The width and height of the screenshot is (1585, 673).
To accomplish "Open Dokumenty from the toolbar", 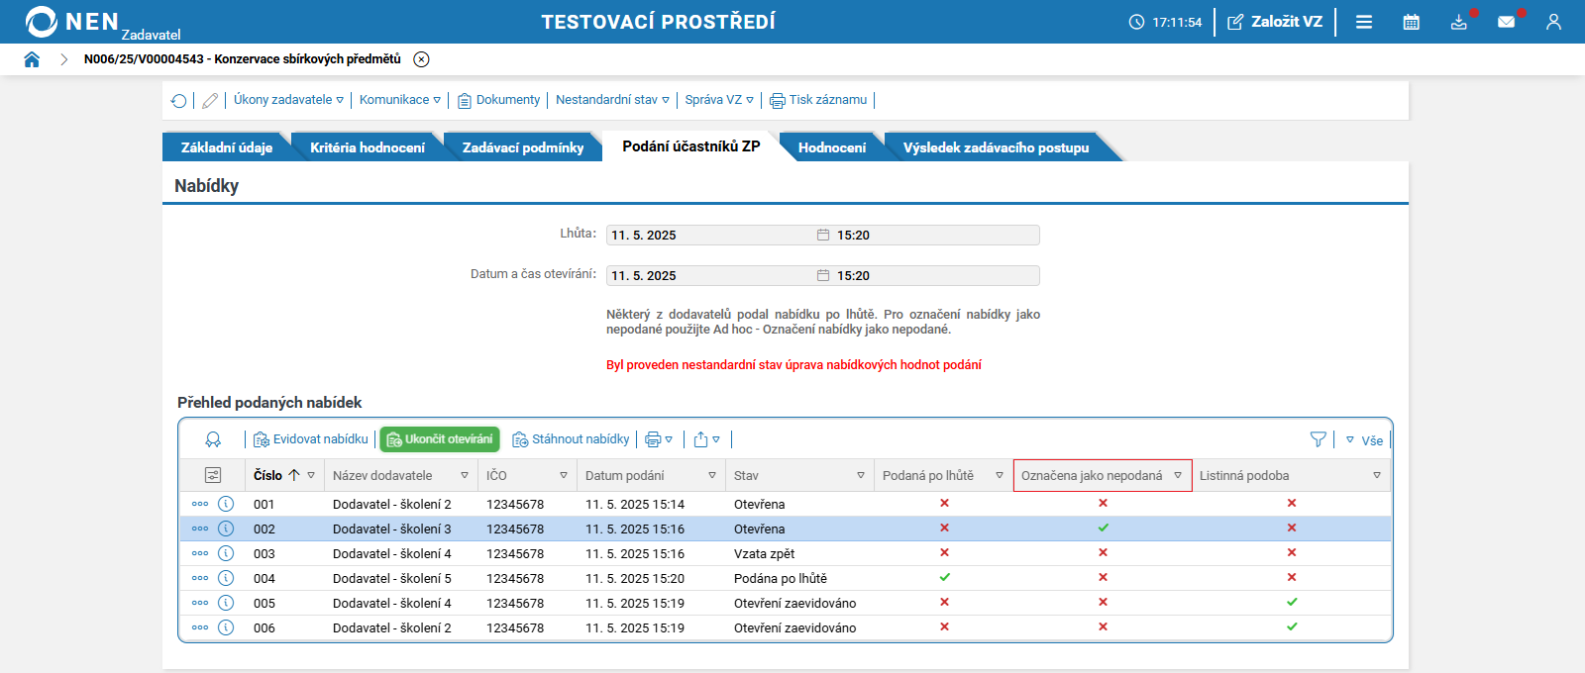I will point(498,100).
